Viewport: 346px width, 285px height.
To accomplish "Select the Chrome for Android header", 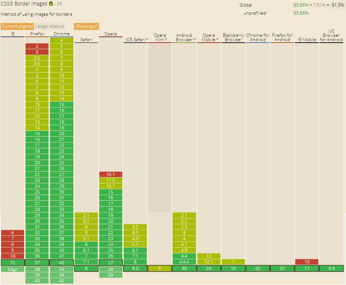I will [x=258, y=37].
